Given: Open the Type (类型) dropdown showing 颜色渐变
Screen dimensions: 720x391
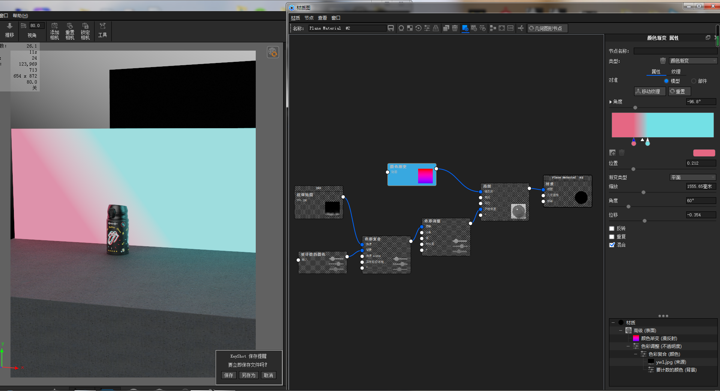Looking at the screenshot, I should pos(693,61).
